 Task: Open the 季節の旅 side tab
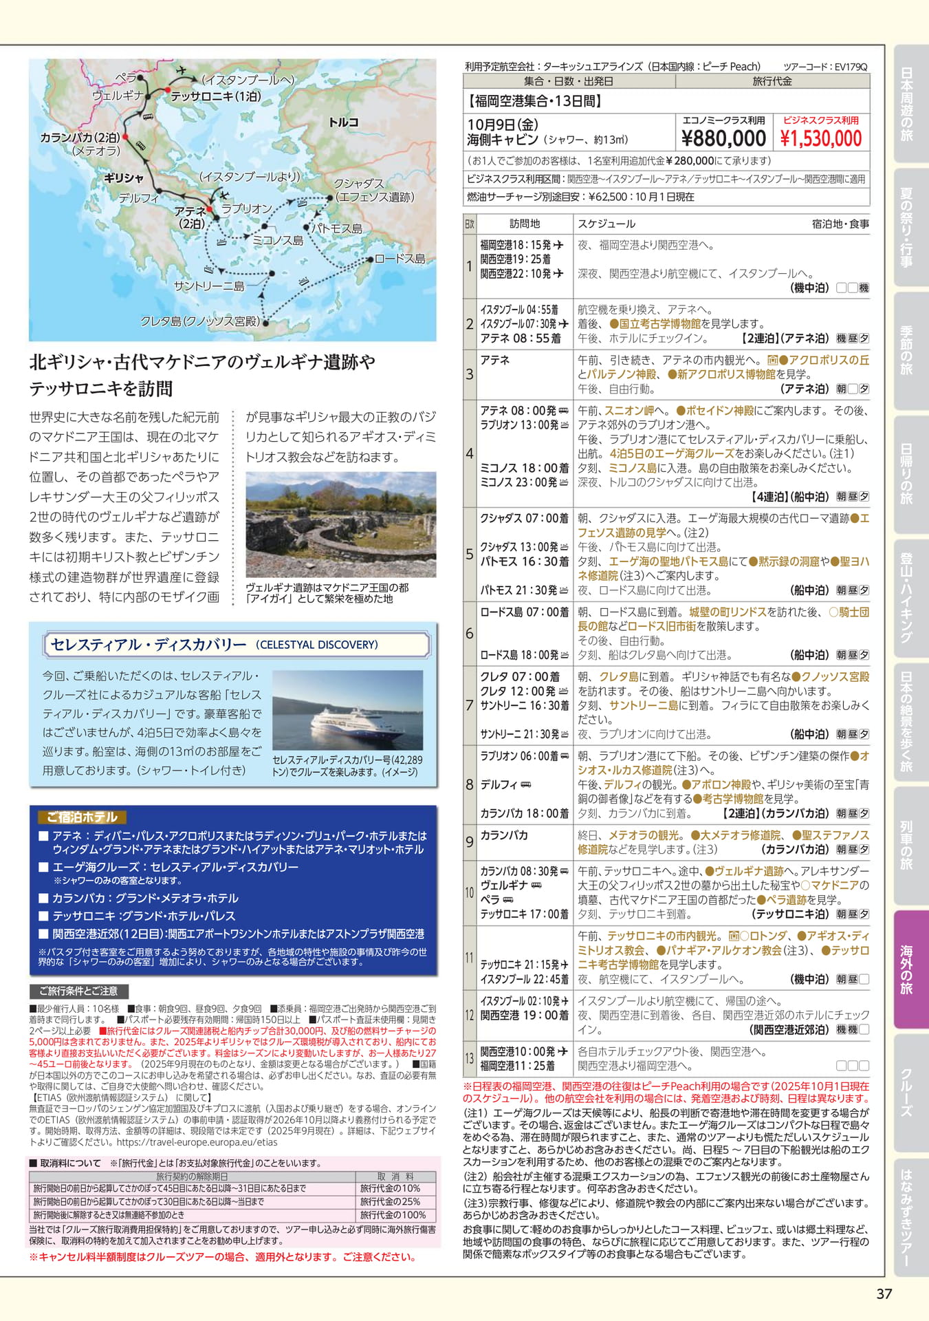tap(910, 351)
